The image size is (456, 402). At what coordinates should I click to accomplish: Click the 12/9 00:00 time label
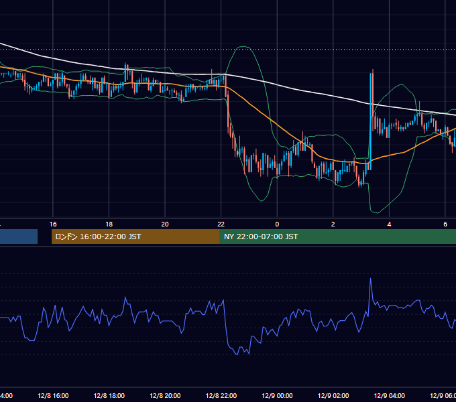pos(277,395)
